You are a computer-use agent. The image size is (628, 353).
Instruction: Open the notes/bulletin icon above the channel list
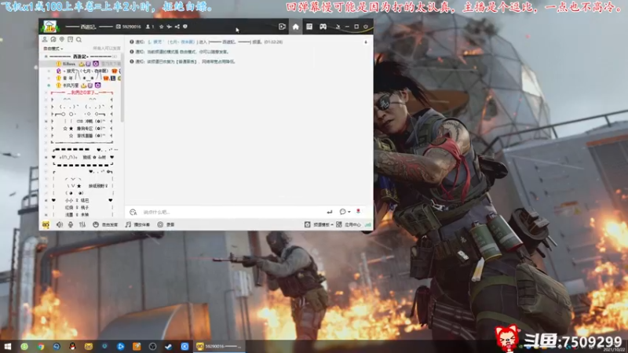click(70, 39)
